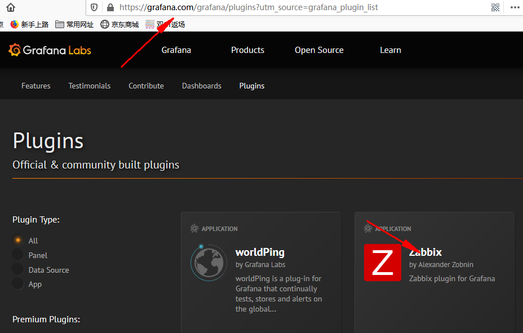Viewport: 523px width, 333px height.
Task: Select the App plugin type radio
Action: [18, 283]
